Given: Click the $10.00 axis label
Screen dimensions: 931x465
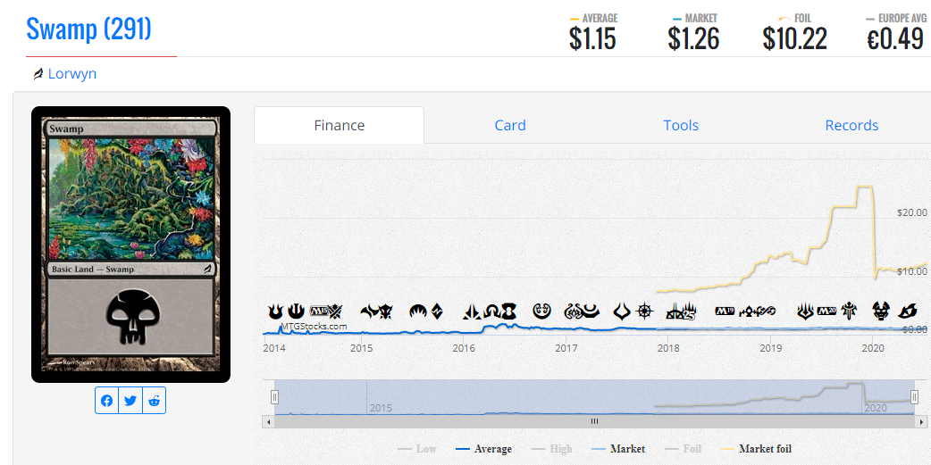Looking at the screenshot, I should click(x=912, y=271).
